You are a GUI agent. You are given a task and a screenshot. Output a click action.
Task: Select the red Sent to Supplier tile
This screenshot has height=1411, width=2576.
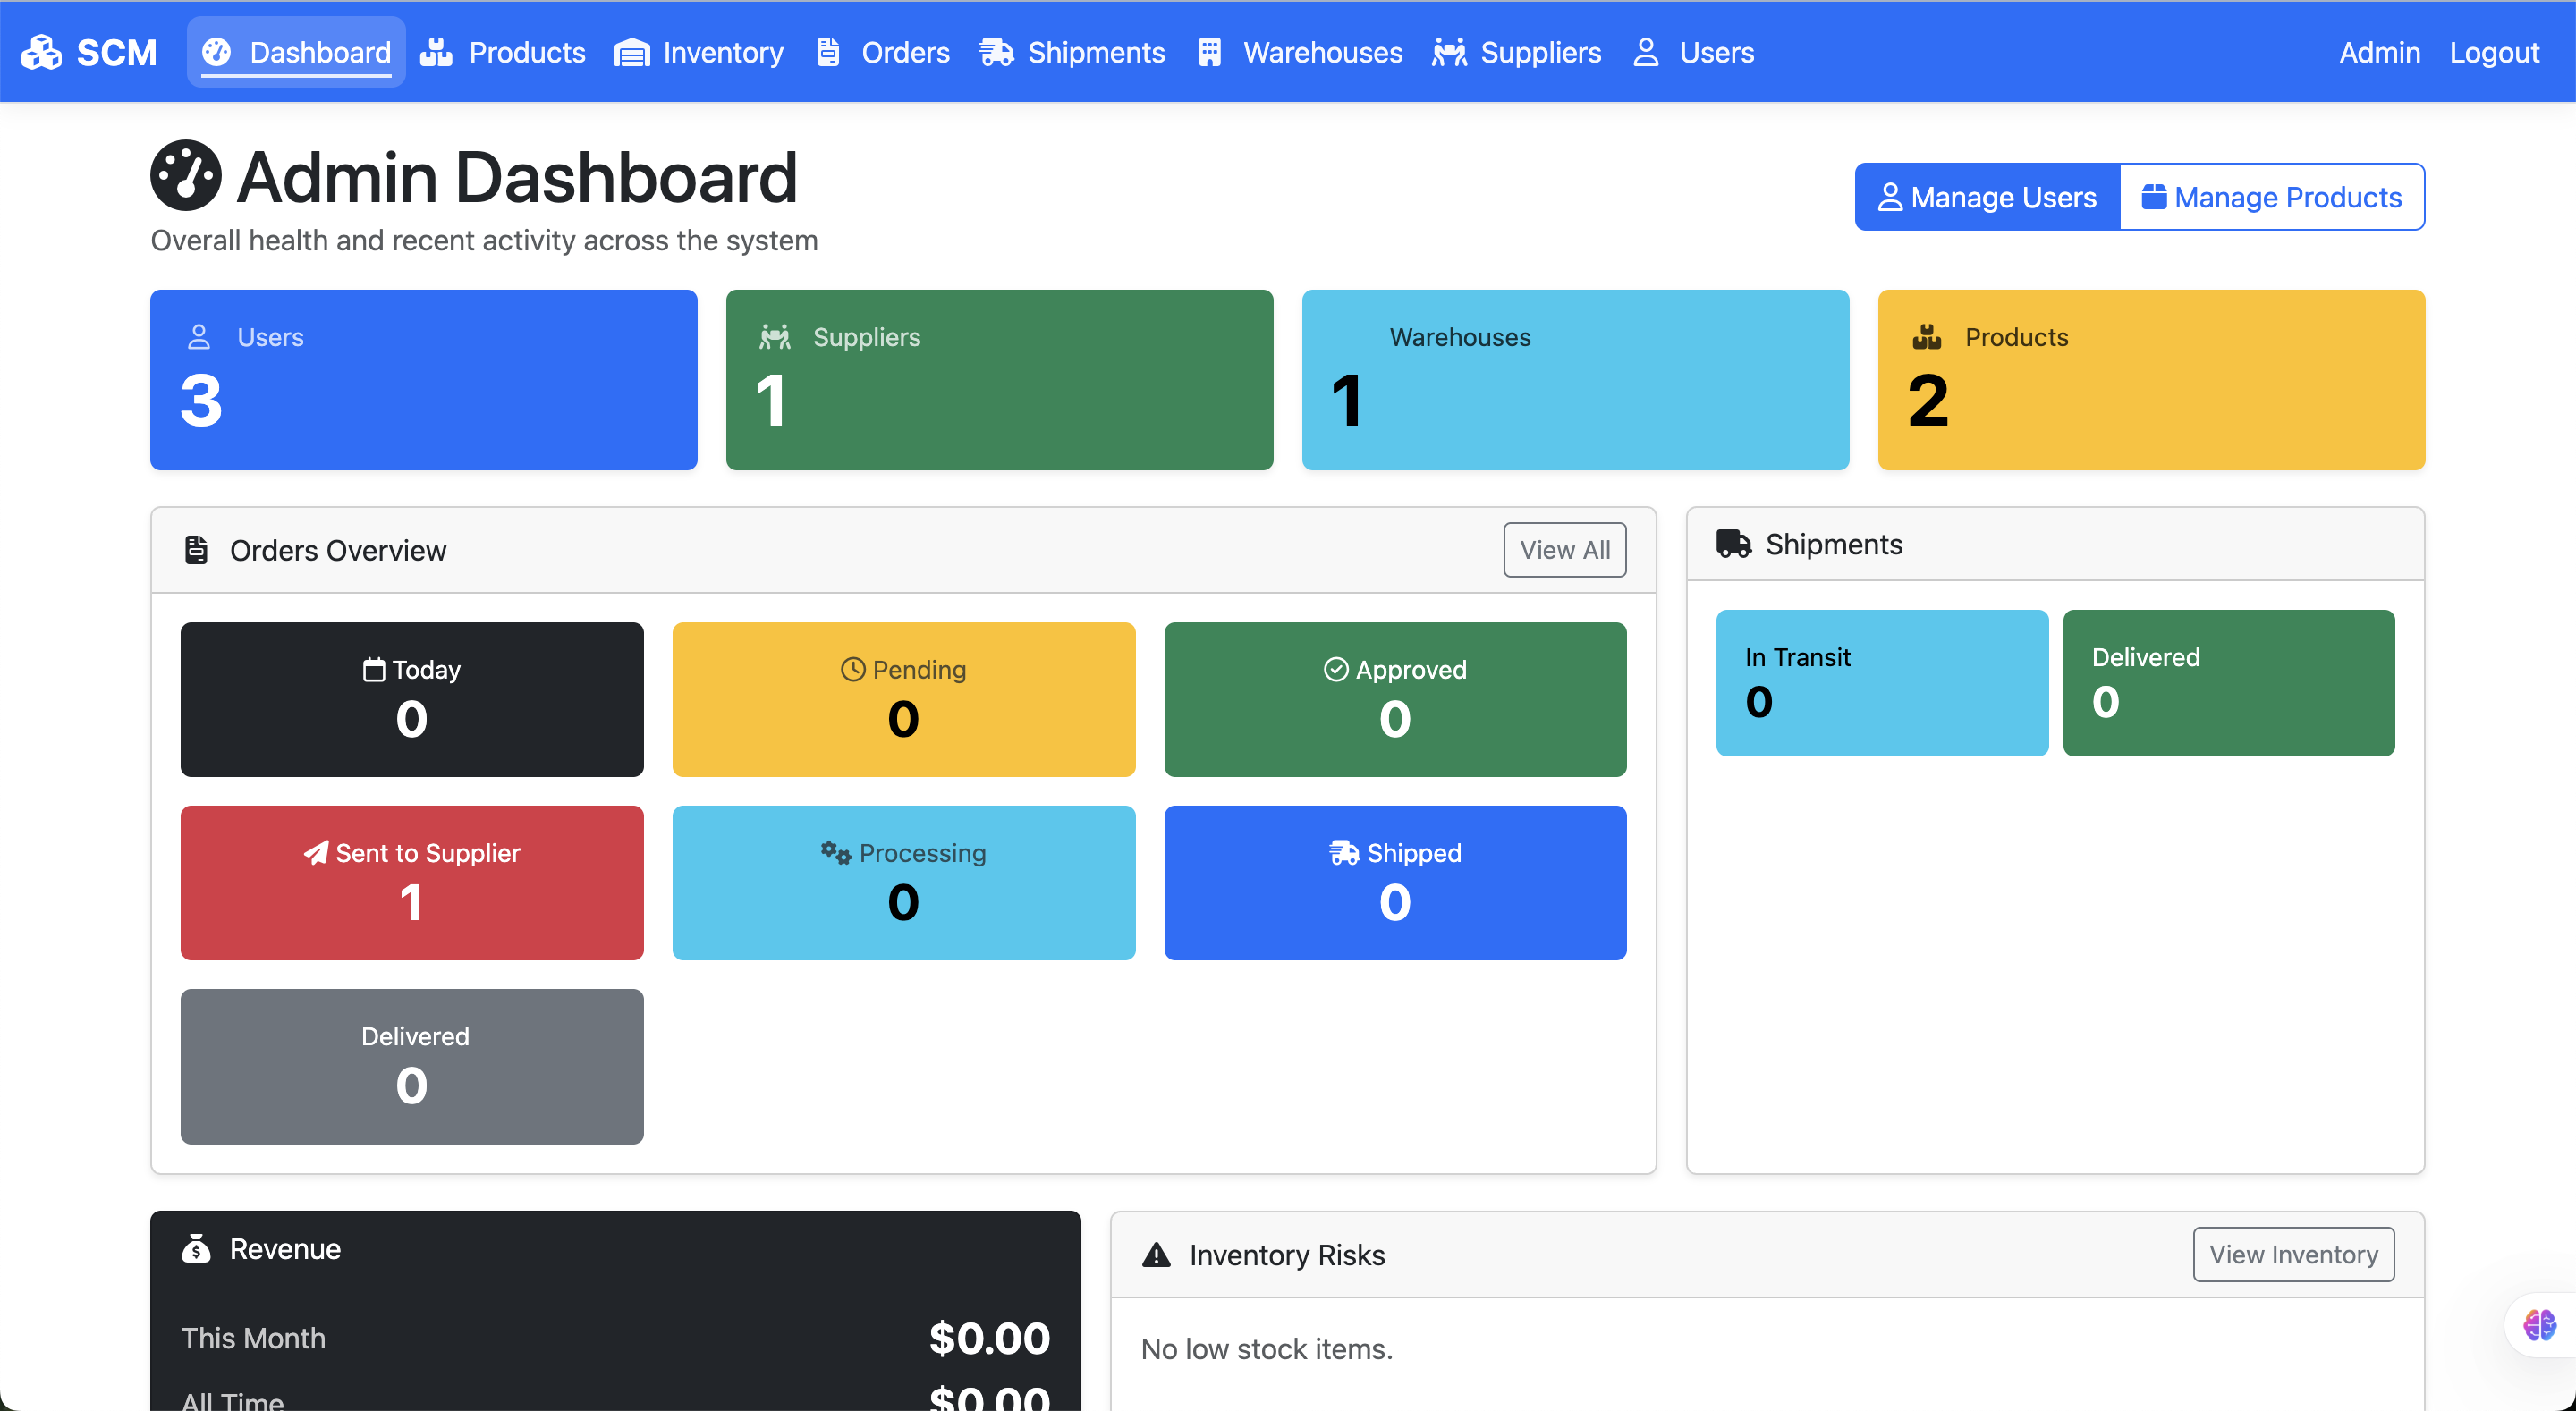(412, 882)
